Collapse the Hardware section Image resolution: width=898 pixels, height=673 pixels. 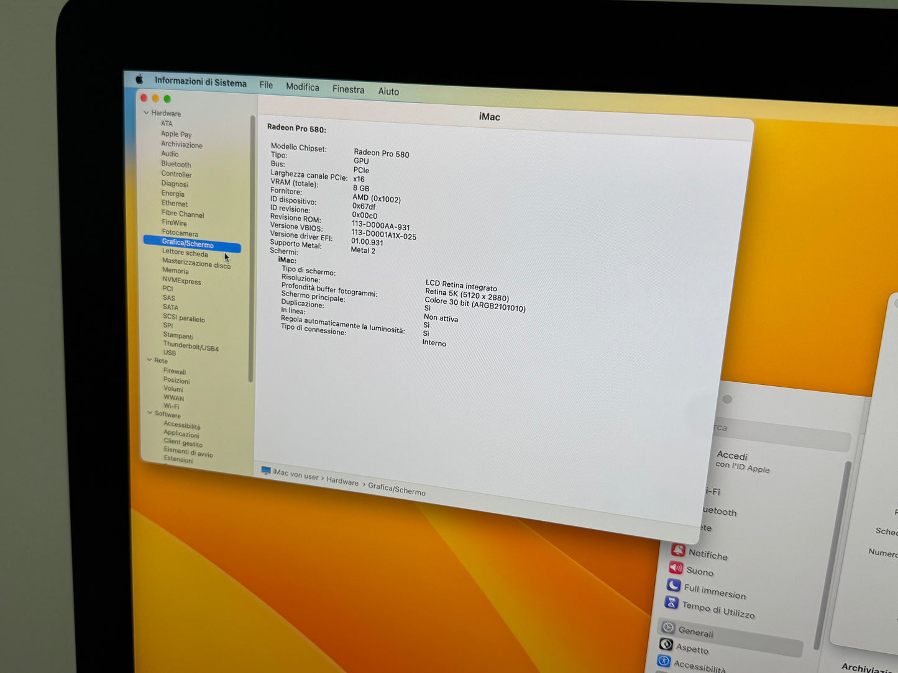[147, 113]
